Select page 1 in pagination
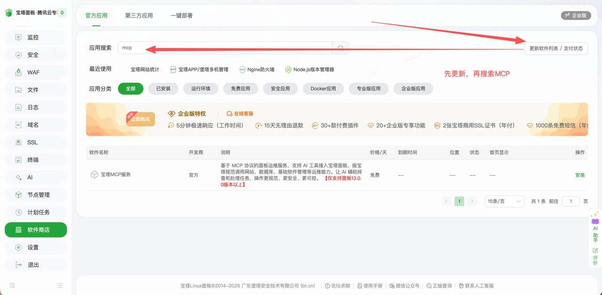Viewport: 602px width, 295px height. click(x=459, y=201)
